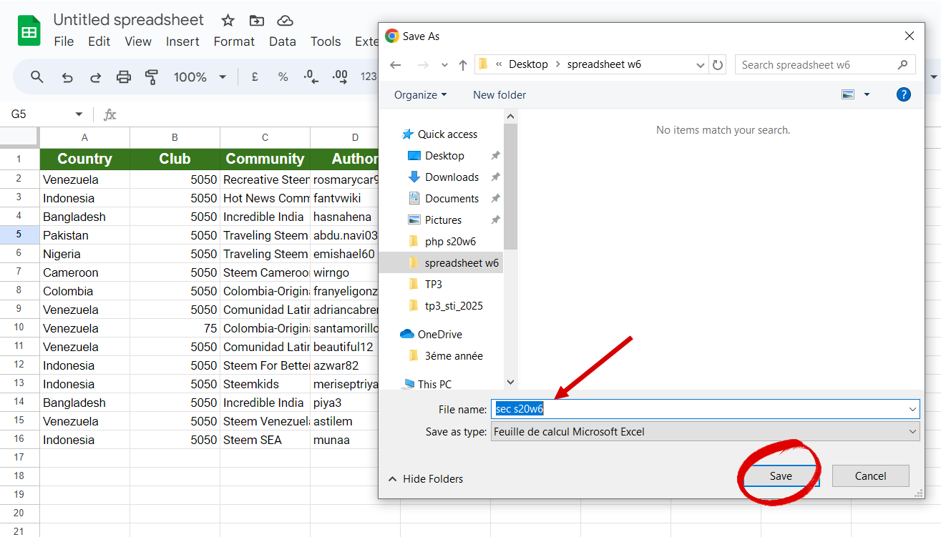Screen dimensions: 941x537
Task: Open the search menus magnifier in toolbar
Action: [37, 77]
